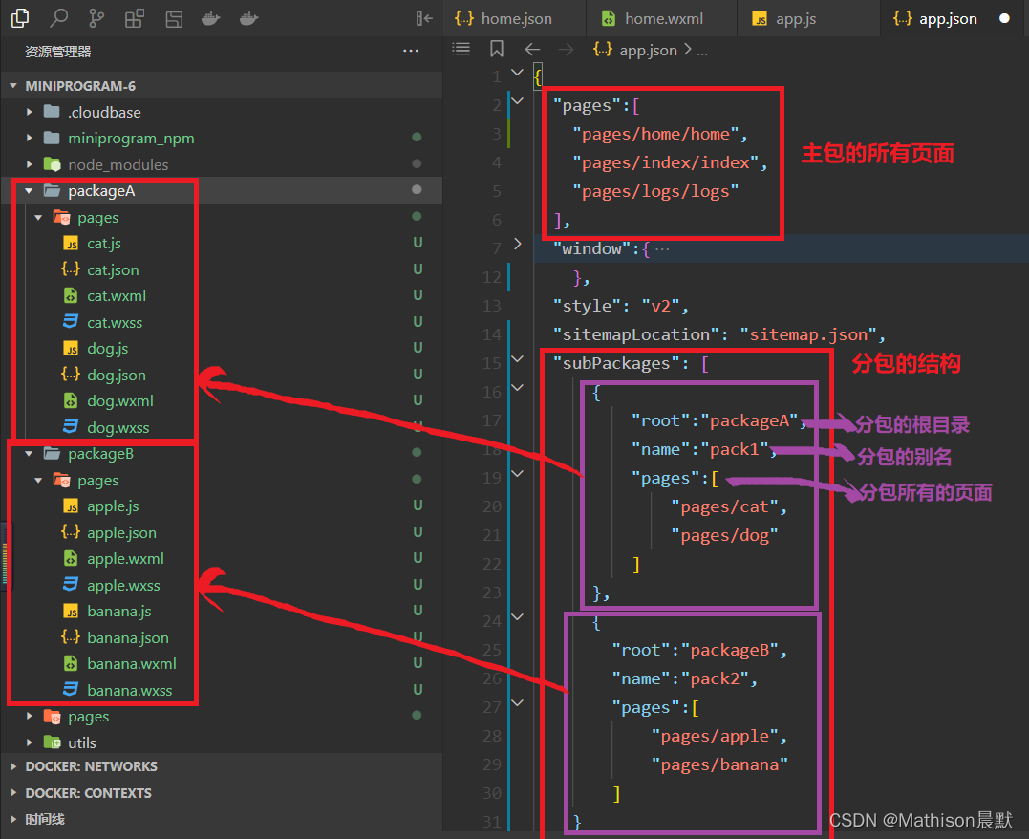The image size is (1029, 839).
Task: Open the Extensions icon
Action: (x=135, y=19)
